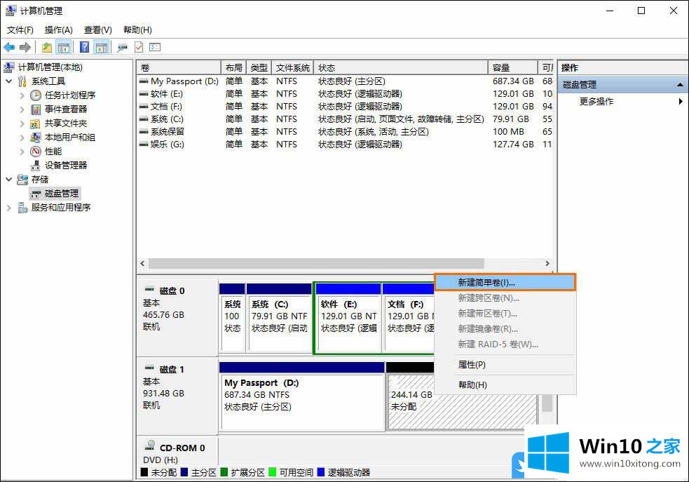Open 任务计划程序 in the tree
This screenshot has height=482, width=689.
(69, 95)
